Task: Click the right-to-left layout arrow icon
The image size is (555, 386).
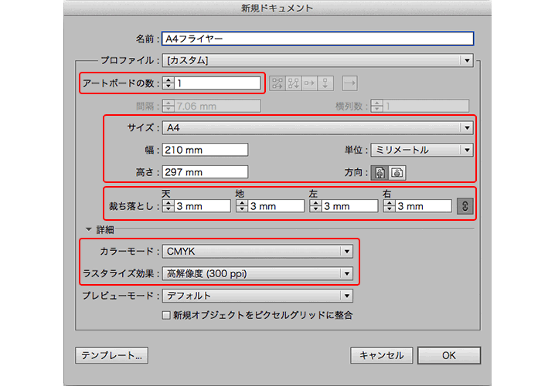Action: click(349, 83)
